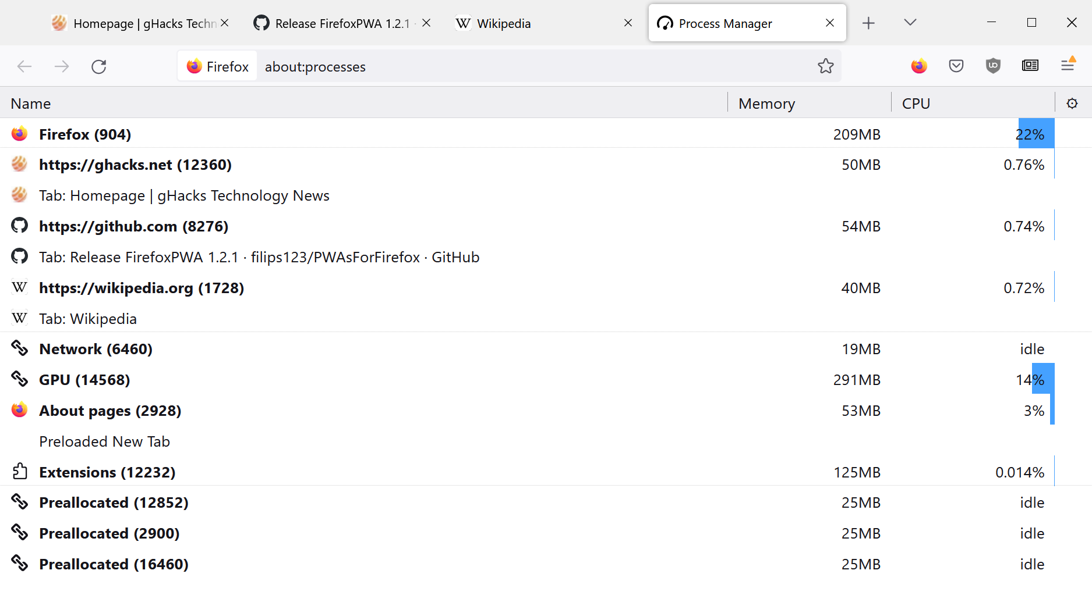1092x613 pixels.
Task: Click the ghacks favicon in ghacks.net process row
Action: [20, 164]
